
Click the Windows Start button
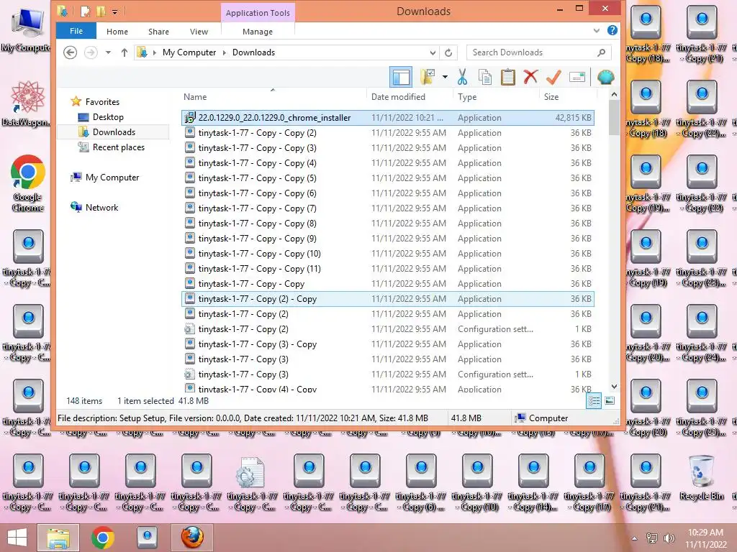(17, 538)
